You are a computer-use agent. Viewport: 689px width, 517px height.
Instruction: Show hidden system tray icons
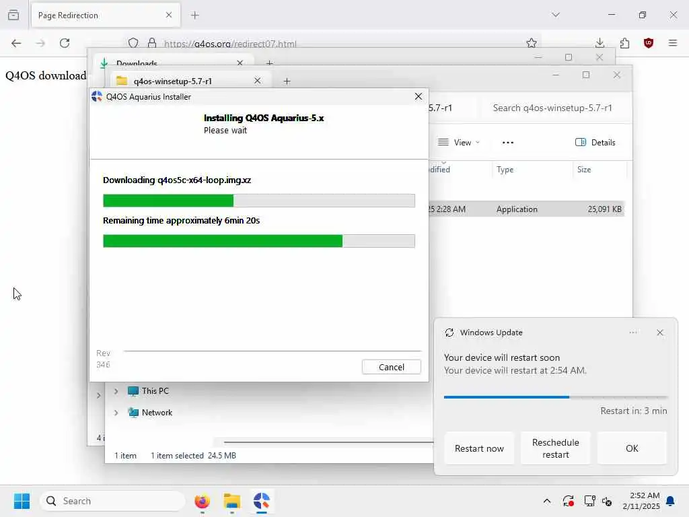tap(547, 501)
